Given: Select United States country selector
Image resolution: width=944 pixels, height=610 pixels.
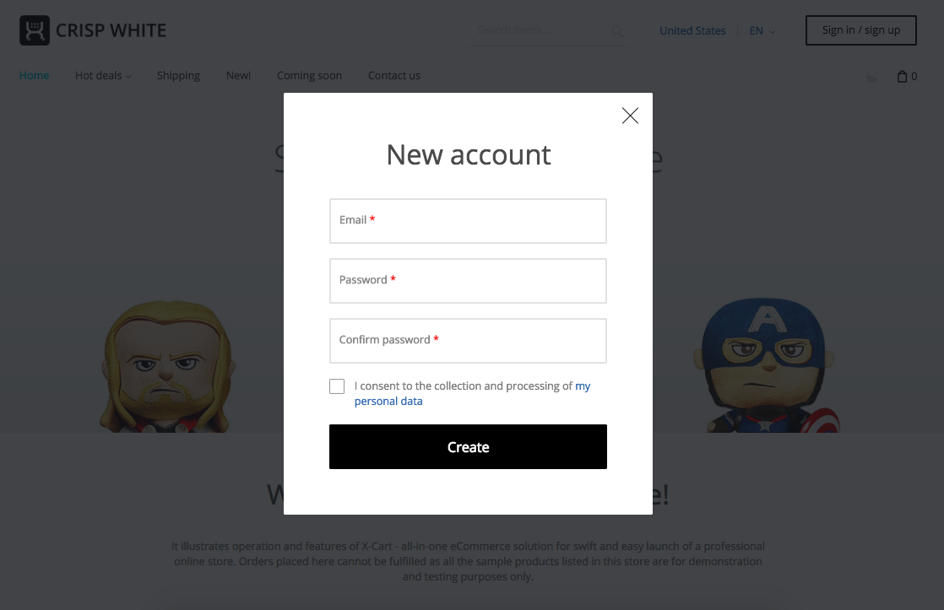Looking at the screenshot, I should point(692,30).
